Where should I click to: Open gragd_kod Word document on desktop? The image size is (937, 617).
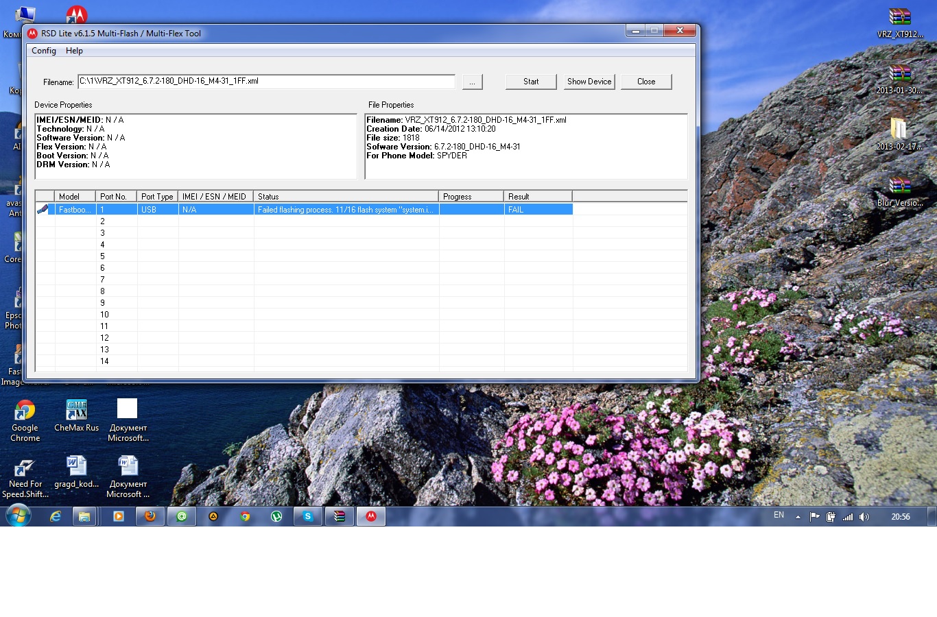tap(77, 472)
